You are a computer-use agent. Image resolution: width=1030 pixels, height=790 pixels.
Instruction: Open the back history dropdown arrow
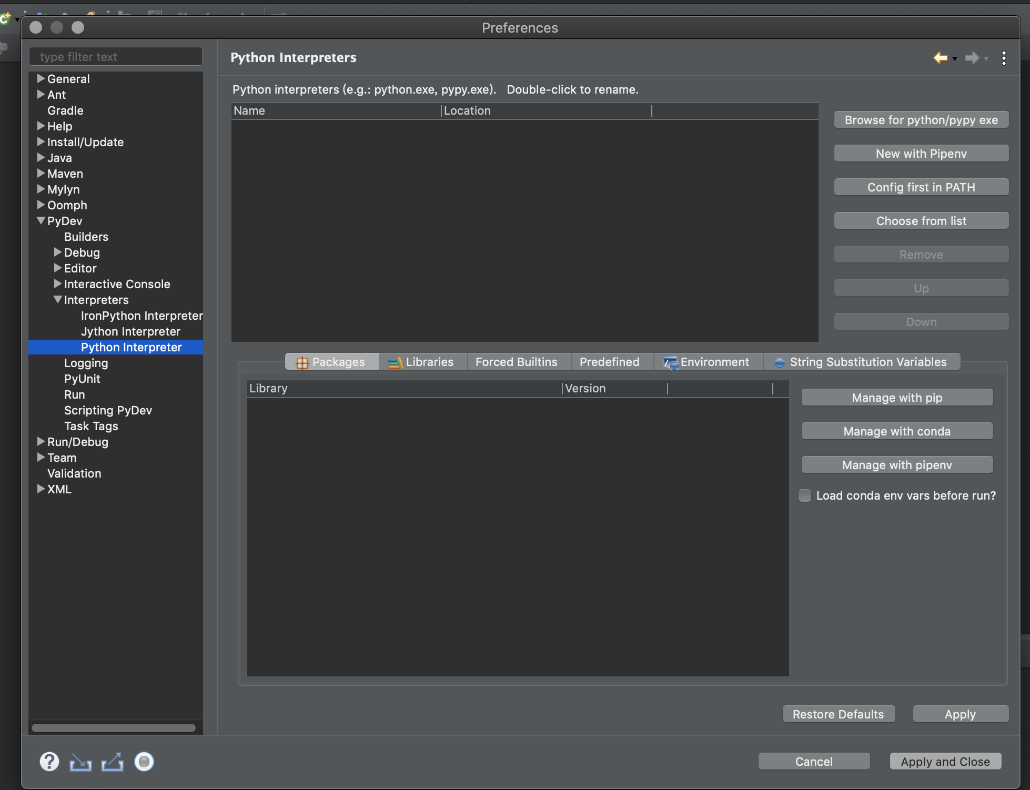click(955, 59)
